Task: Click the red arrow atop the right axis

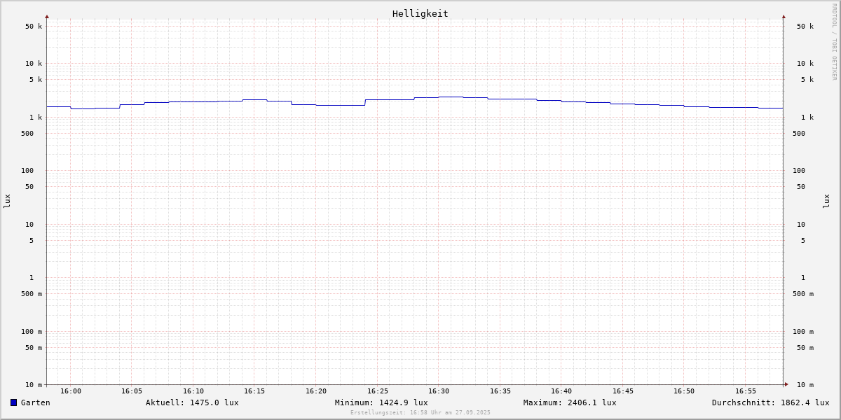Action: point(784,16)
